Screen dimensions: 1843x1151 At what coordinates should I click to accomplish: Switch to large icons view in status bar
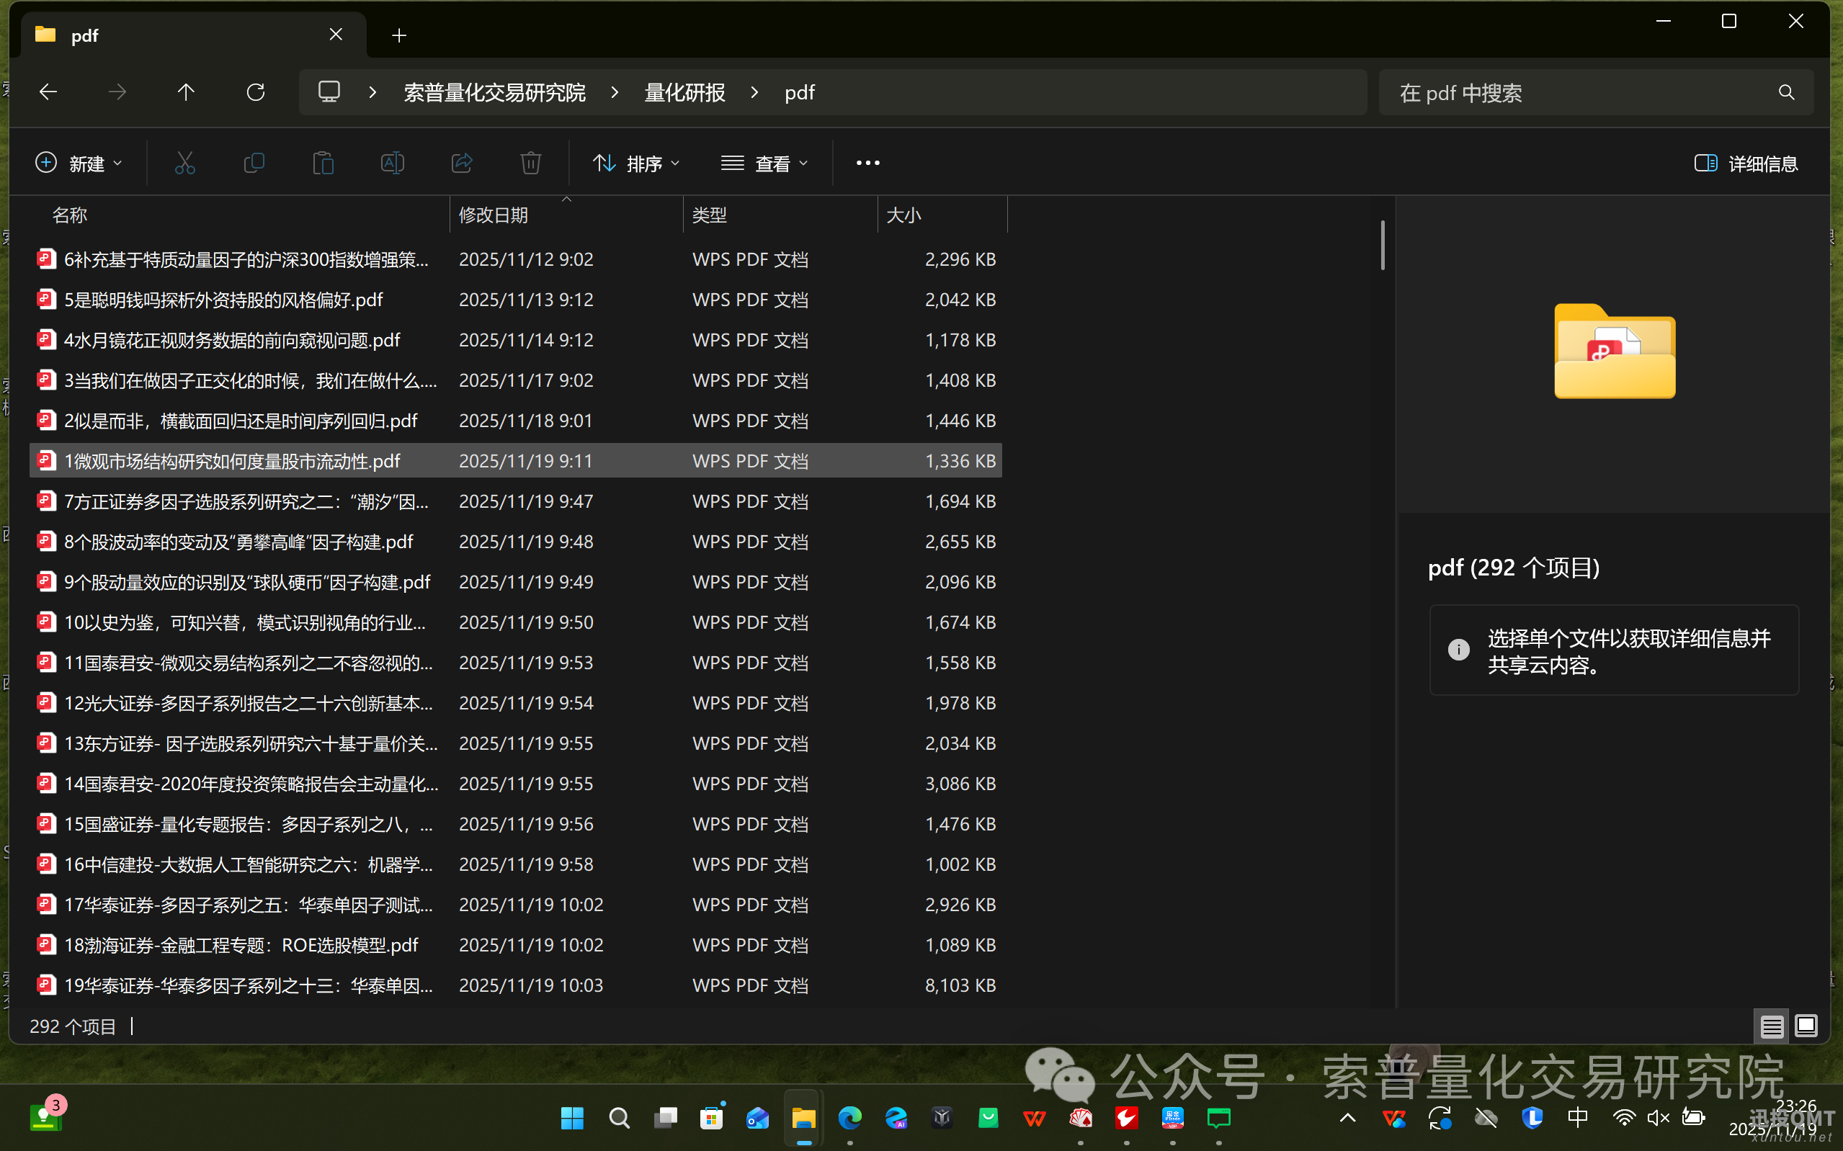[x=1806, y=1026]
